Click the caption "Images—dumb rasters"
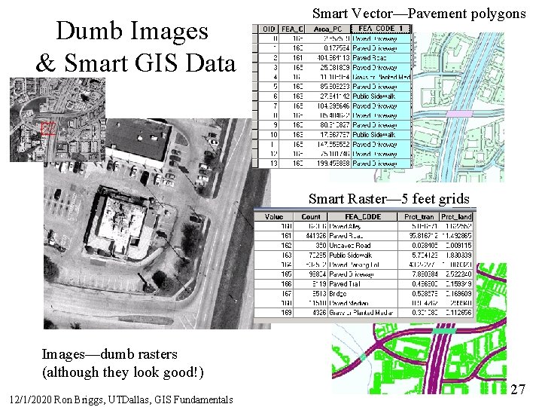This screenshot has width=542, height=407. 110,354
